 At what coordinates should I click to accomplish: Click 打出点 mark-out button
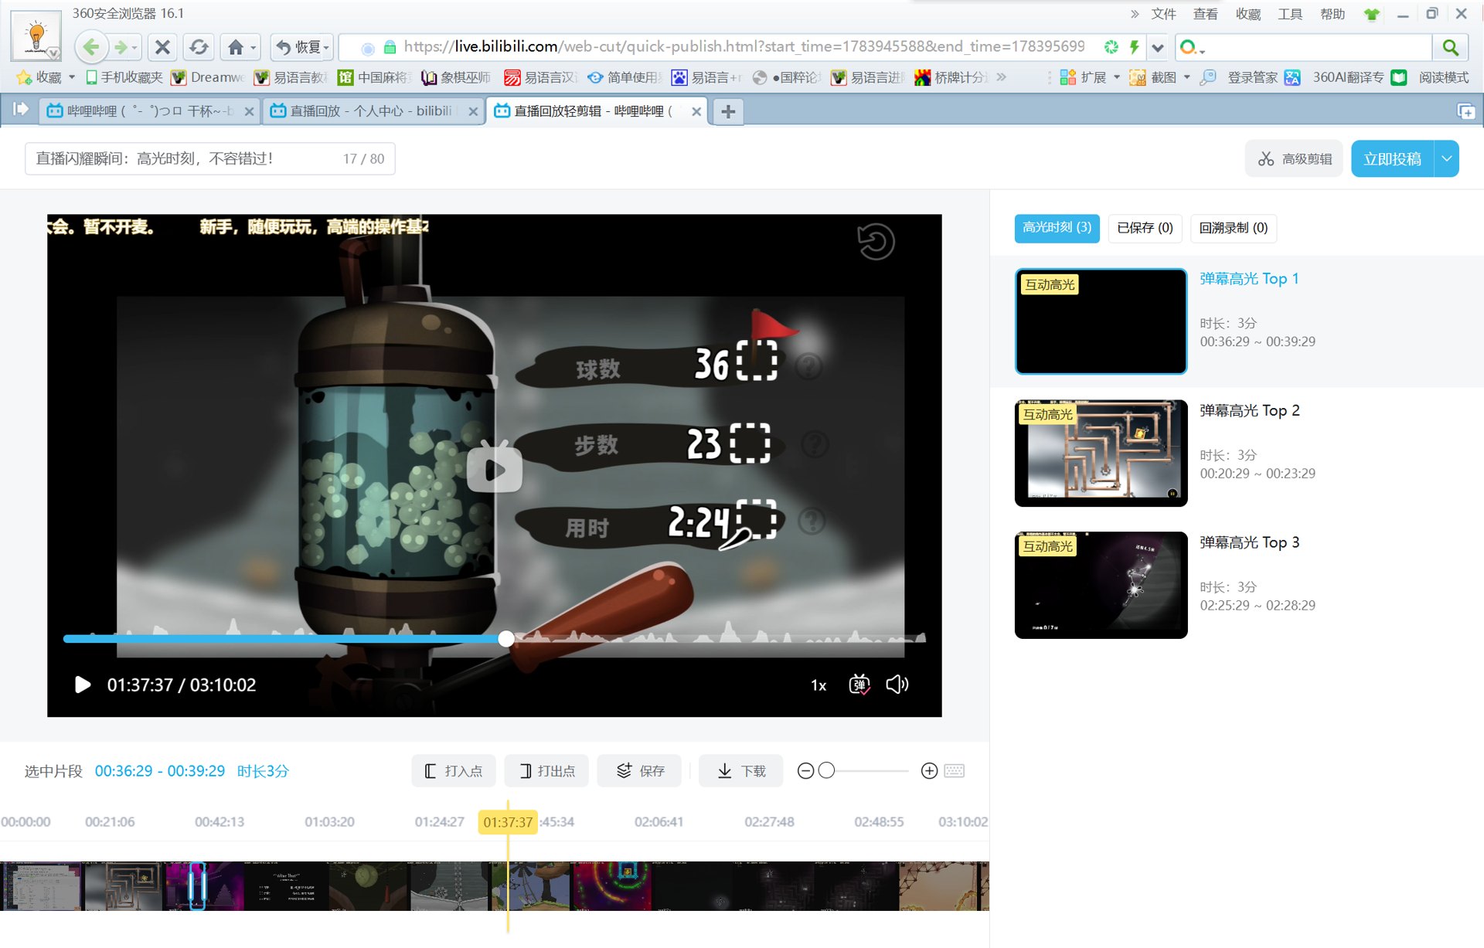point(546,770)
